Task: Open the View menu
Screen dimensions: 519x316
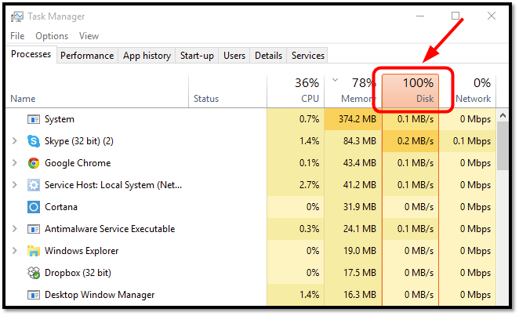Action: [89, 36]
